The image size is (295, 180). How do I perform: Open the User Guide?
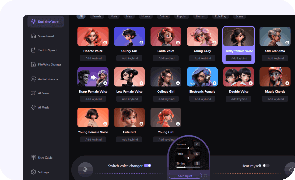pyautogui.click(x=45, y=157)
